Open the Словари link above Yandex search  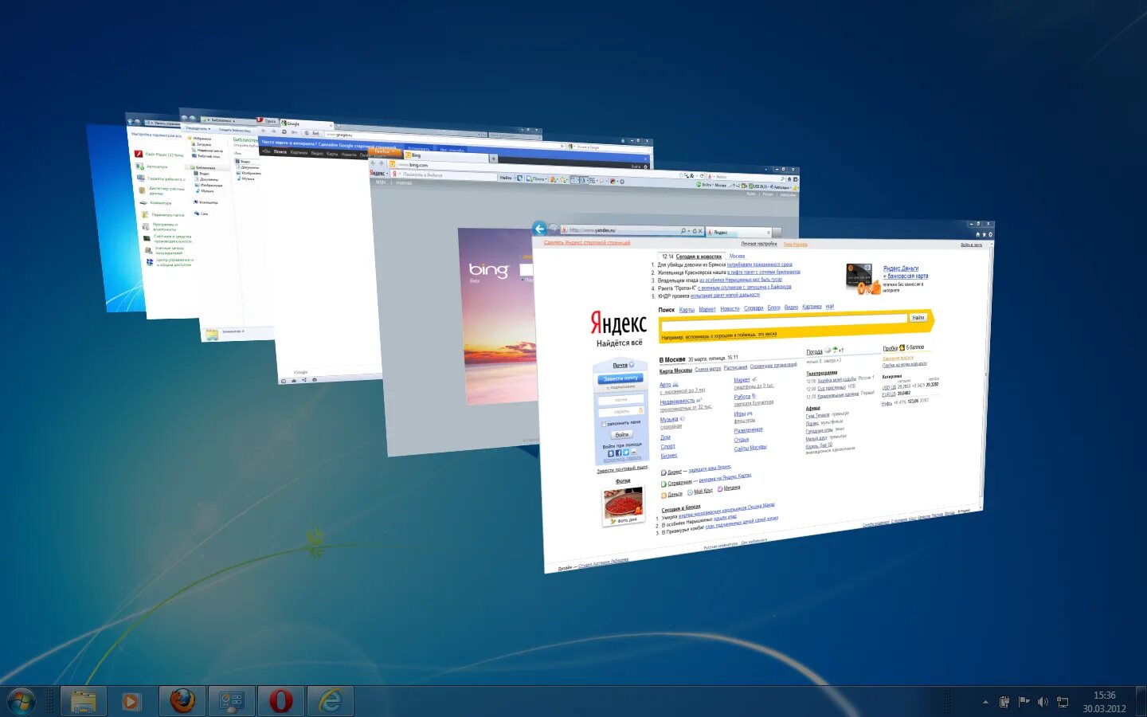click(x=754, y=308)
